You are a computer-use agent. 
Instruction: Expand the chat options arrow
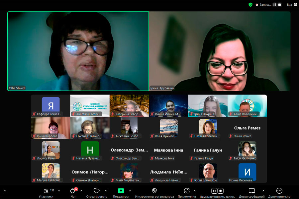coord(81,191)
